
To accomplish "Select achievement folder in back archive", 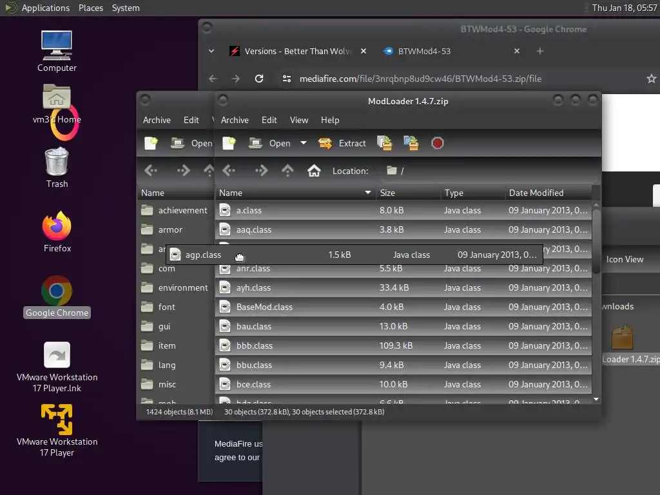I will 175,210.
